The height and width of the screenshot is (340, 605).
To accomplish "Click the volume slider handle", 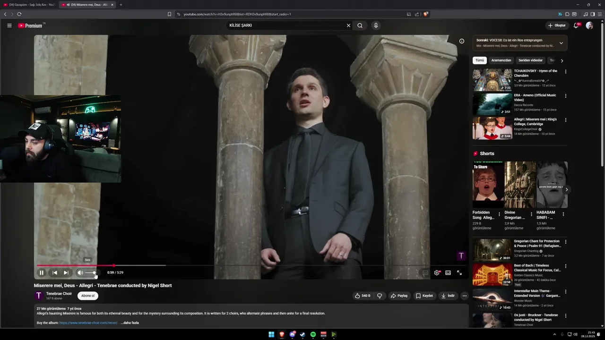I will point(95,272).
